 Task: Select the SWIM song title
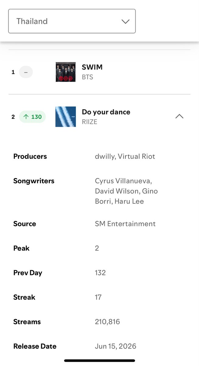(92, 67)
